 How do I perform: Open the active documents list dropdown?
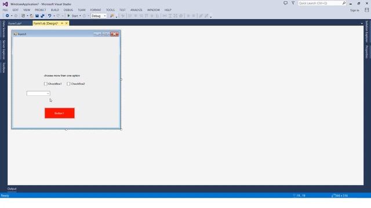click(362, 23)
